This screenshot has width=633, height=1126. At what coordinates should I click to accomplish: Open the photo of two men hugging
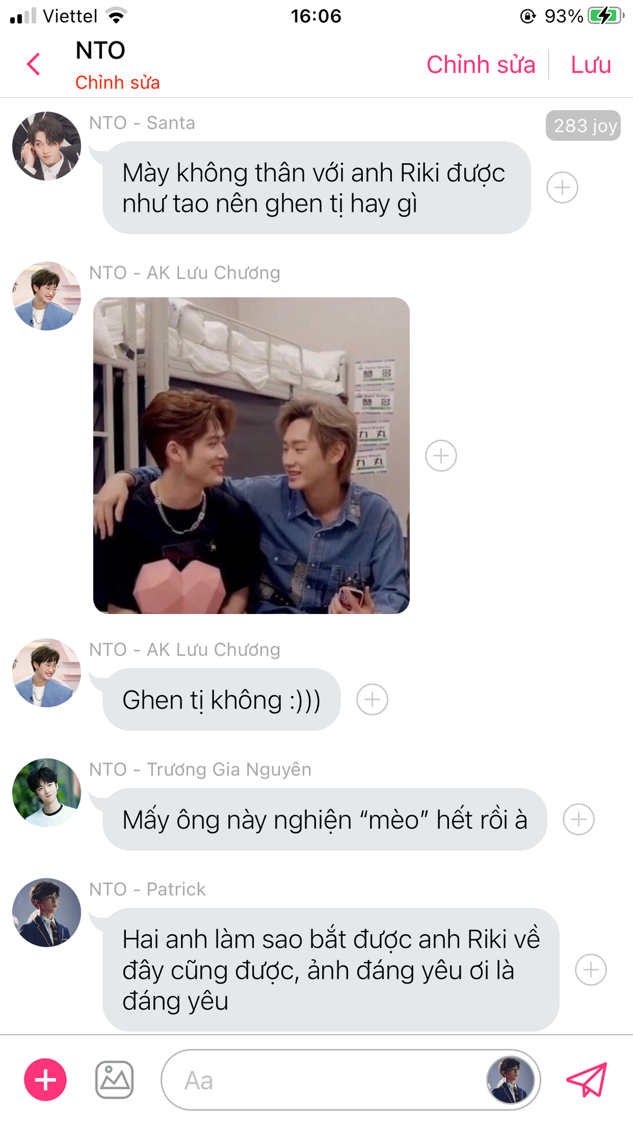coord(251,456)
